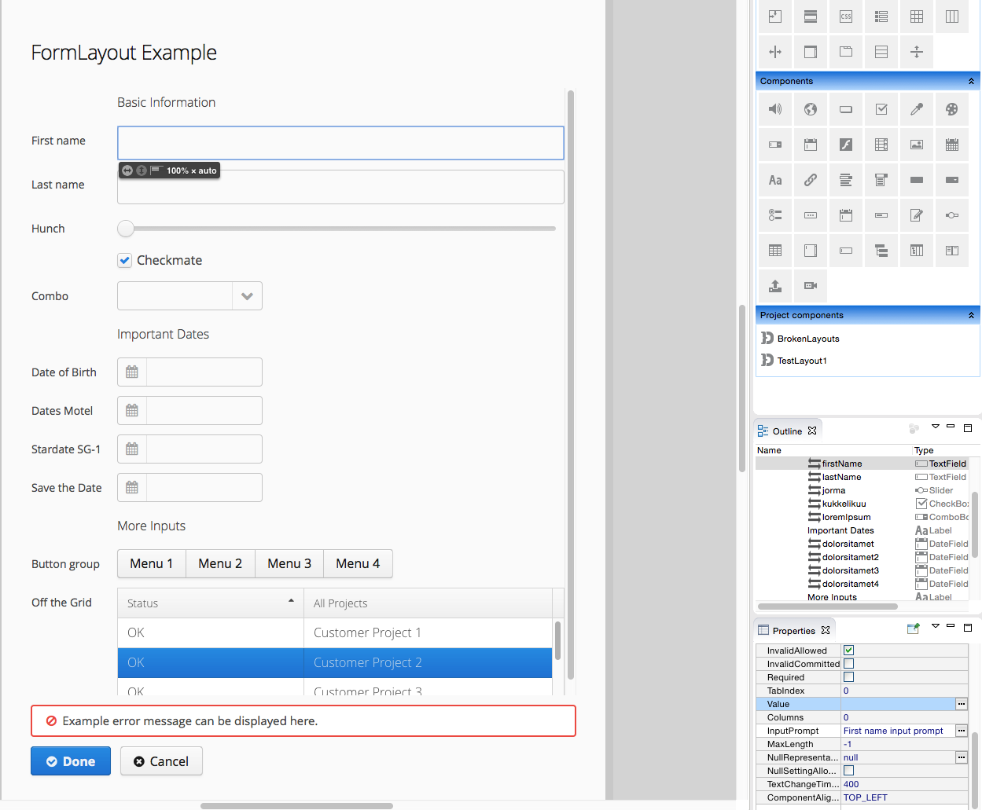The image size is (982, 810).
Task: Collapse the Components palette section
Action: (971, 80)
